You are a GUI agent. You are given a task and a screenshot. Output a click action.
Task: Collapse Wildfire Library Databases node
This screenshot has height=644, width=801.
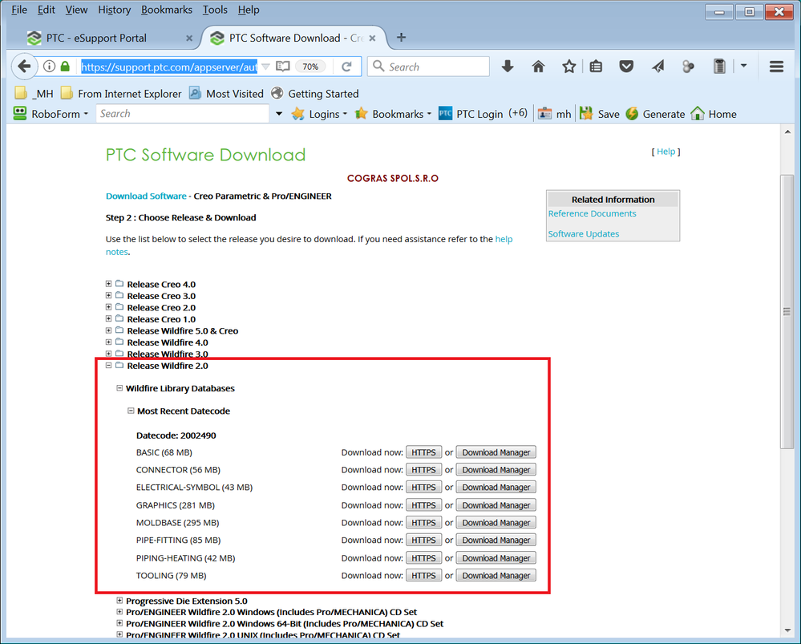click(x=119, y=388)
